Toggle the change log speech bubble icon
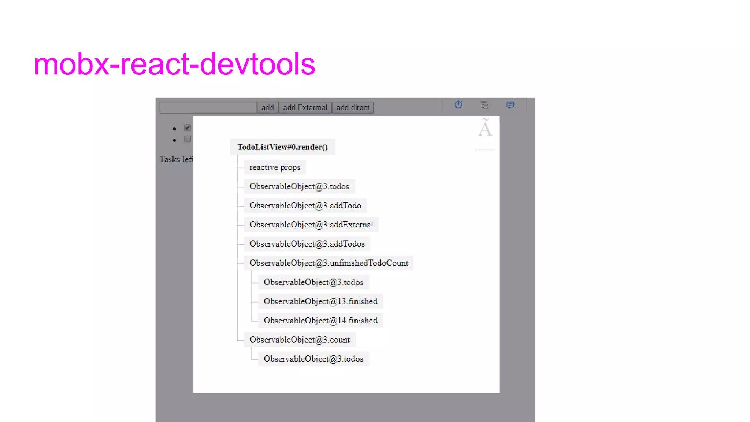Image resolution: width=750 pixels, height=422 pixels. [x=510, y=105]
